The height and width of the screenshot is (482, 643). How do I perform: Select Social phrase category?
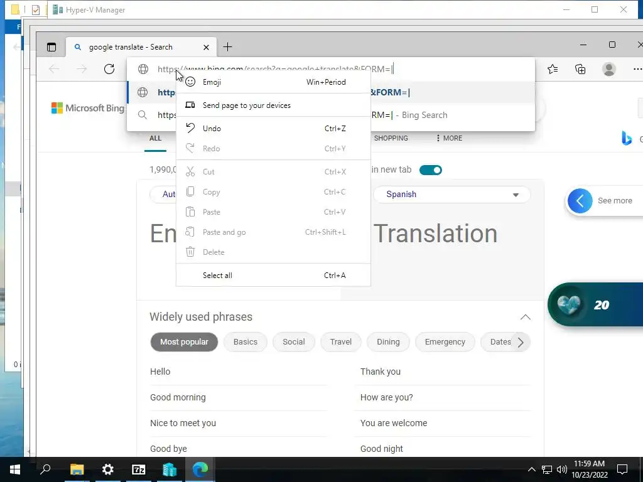pos(294,342)
